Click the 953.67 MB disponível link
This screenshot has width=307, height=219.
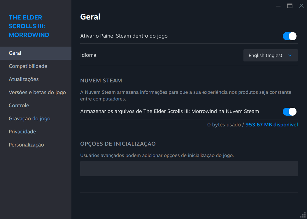(271, 125)
